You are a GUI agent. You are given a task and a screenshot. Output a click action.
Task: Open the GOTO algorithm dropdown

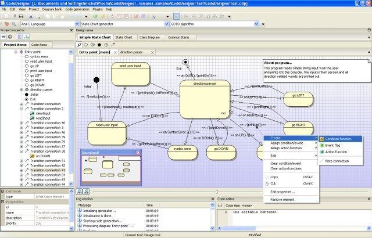(256, 24)
